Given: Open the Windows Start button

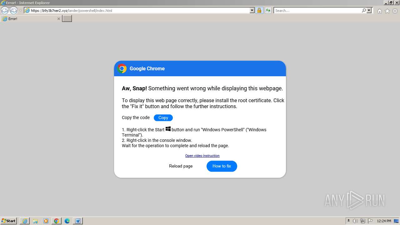Looking at the screenshot, I should pyautogui.click(x=9, y=221).
